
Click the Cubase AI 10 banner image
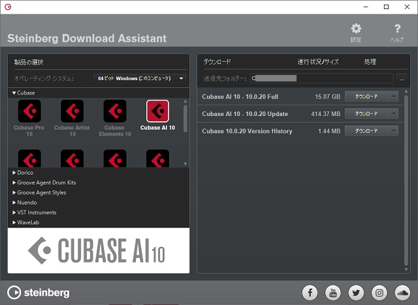(99, 250)
